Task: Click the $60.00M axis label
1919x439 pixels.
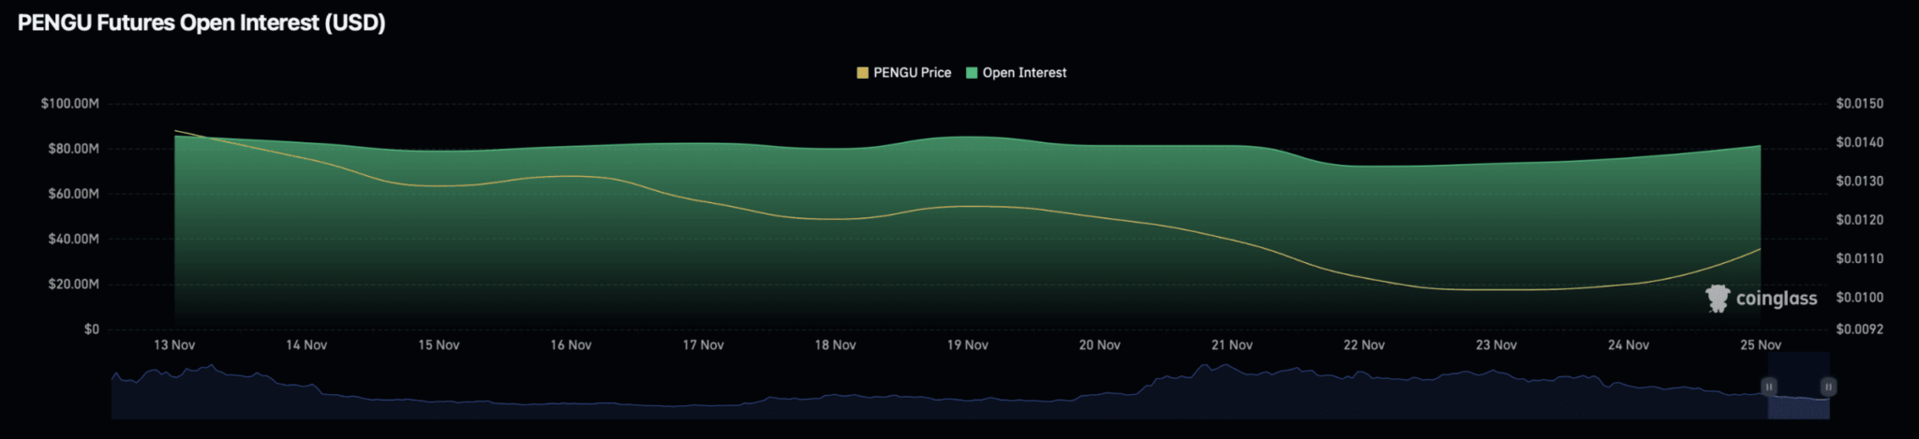Action: point(73,194)
